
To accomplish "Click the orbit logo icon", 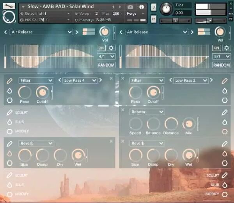I will (9, 17).
